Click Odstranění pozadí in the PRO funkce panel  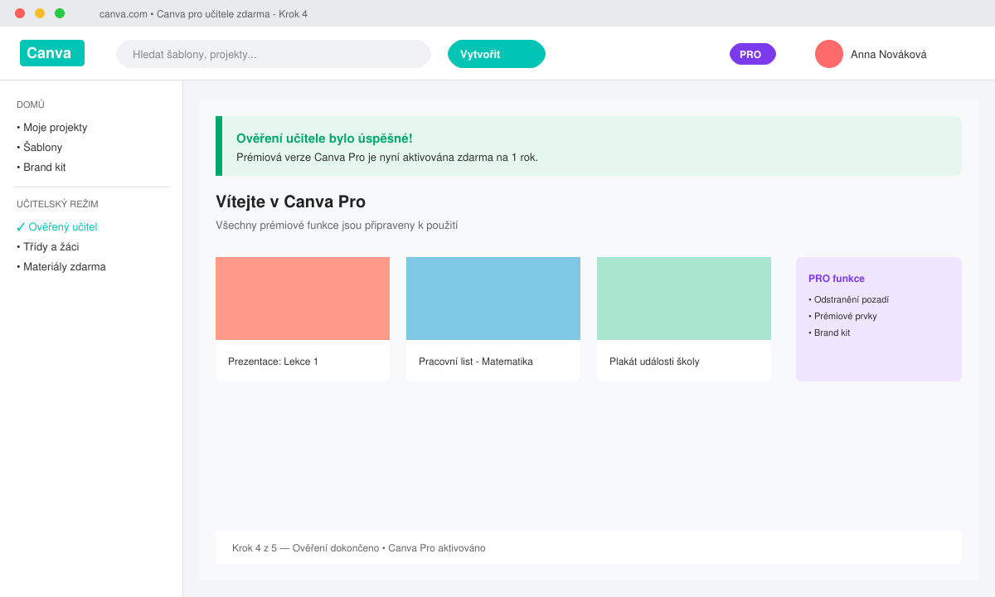point(849,299)
